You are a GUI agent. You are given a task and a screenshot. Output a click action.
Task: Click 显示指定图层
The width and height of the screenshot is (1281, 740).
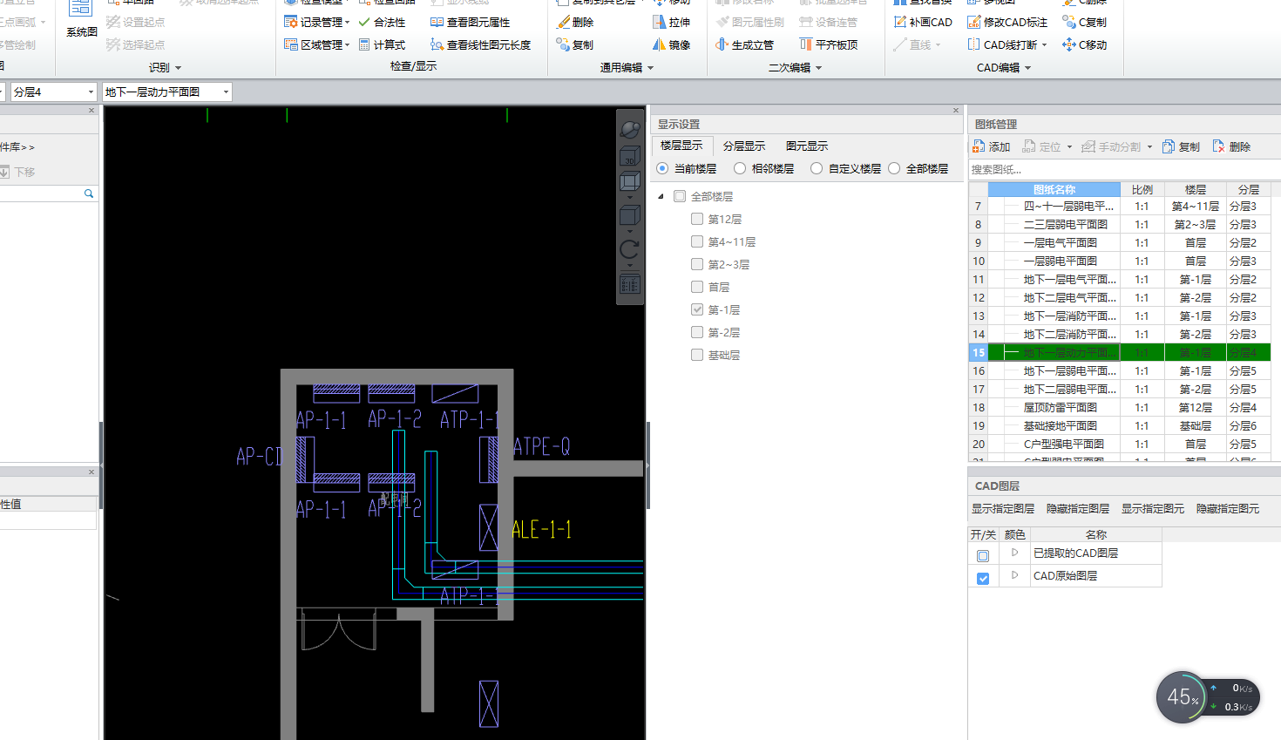pos(1003,508)
